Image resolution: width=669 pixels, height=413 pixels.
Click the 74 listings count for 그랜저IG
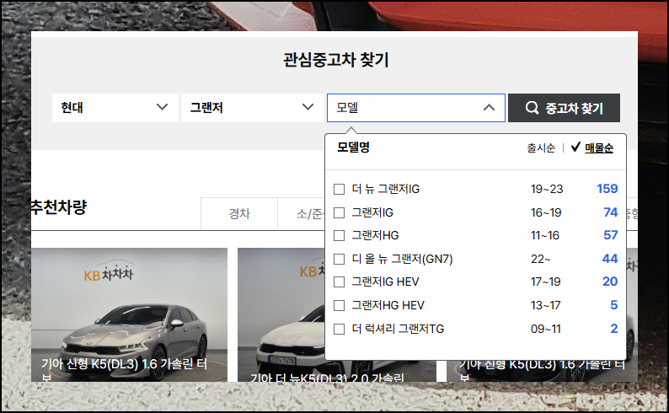(x=611, y=212)
